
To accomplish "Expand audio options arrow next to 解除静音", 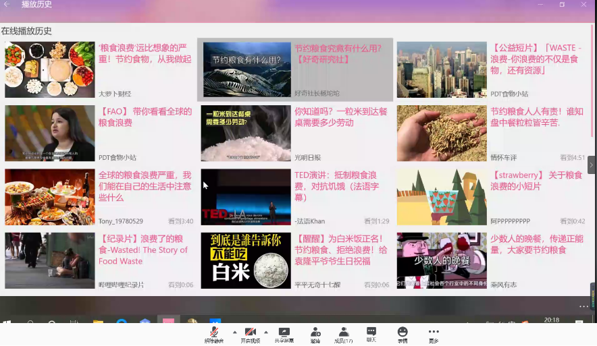I will tap(234, 332).
